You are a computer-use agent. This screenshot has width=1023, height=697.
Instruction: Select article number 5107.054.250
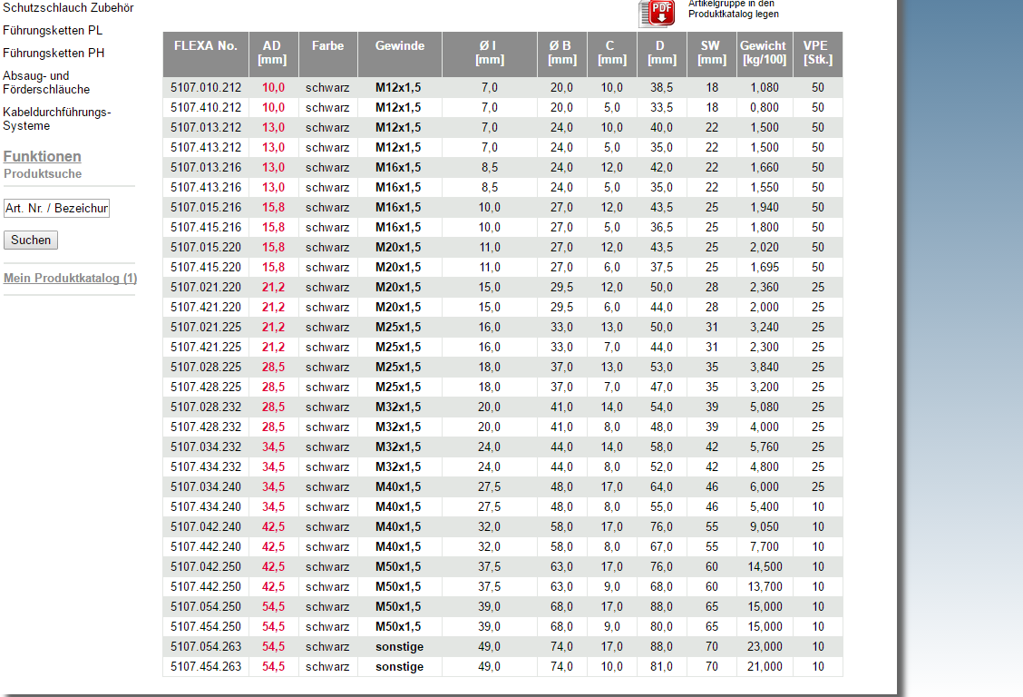(x=206, y=607)
